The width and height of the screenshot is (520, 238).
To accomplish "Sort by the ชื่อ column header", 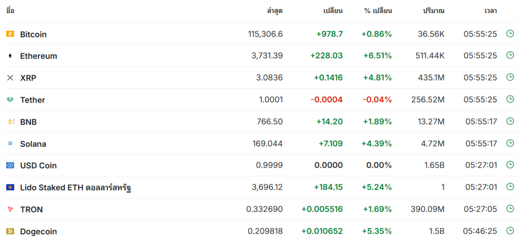I will point(10,11).
